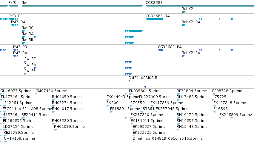254x143 pixels.
Task: Select the EP18801.3prime label
Action: click(x=125, y=109)
